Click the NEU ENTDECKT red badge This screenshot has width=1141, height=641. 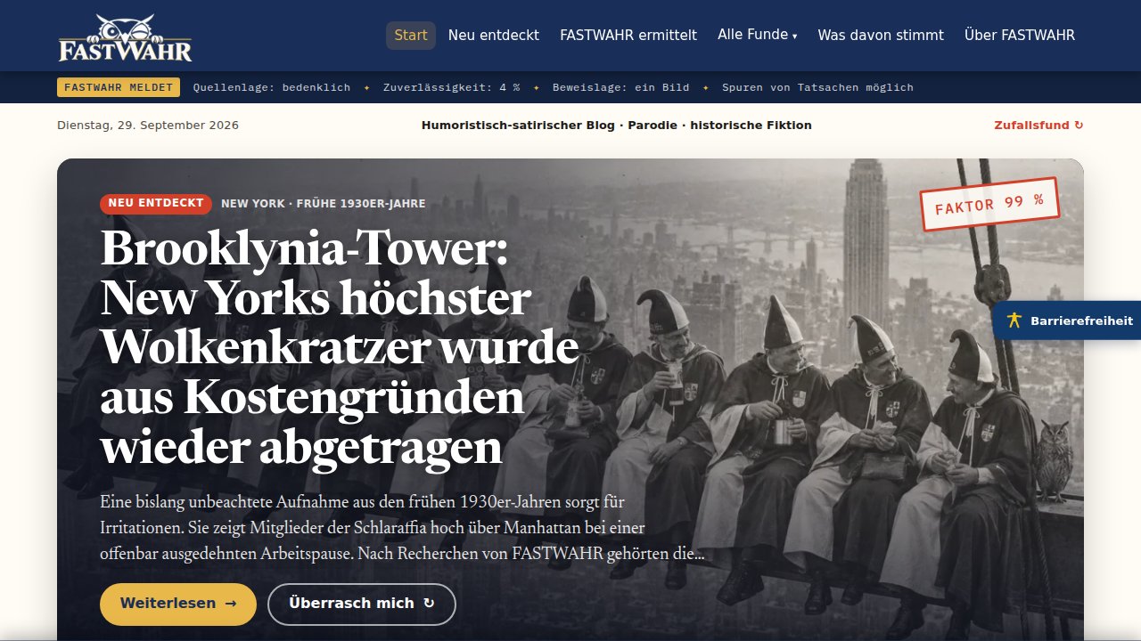(156, 204)
